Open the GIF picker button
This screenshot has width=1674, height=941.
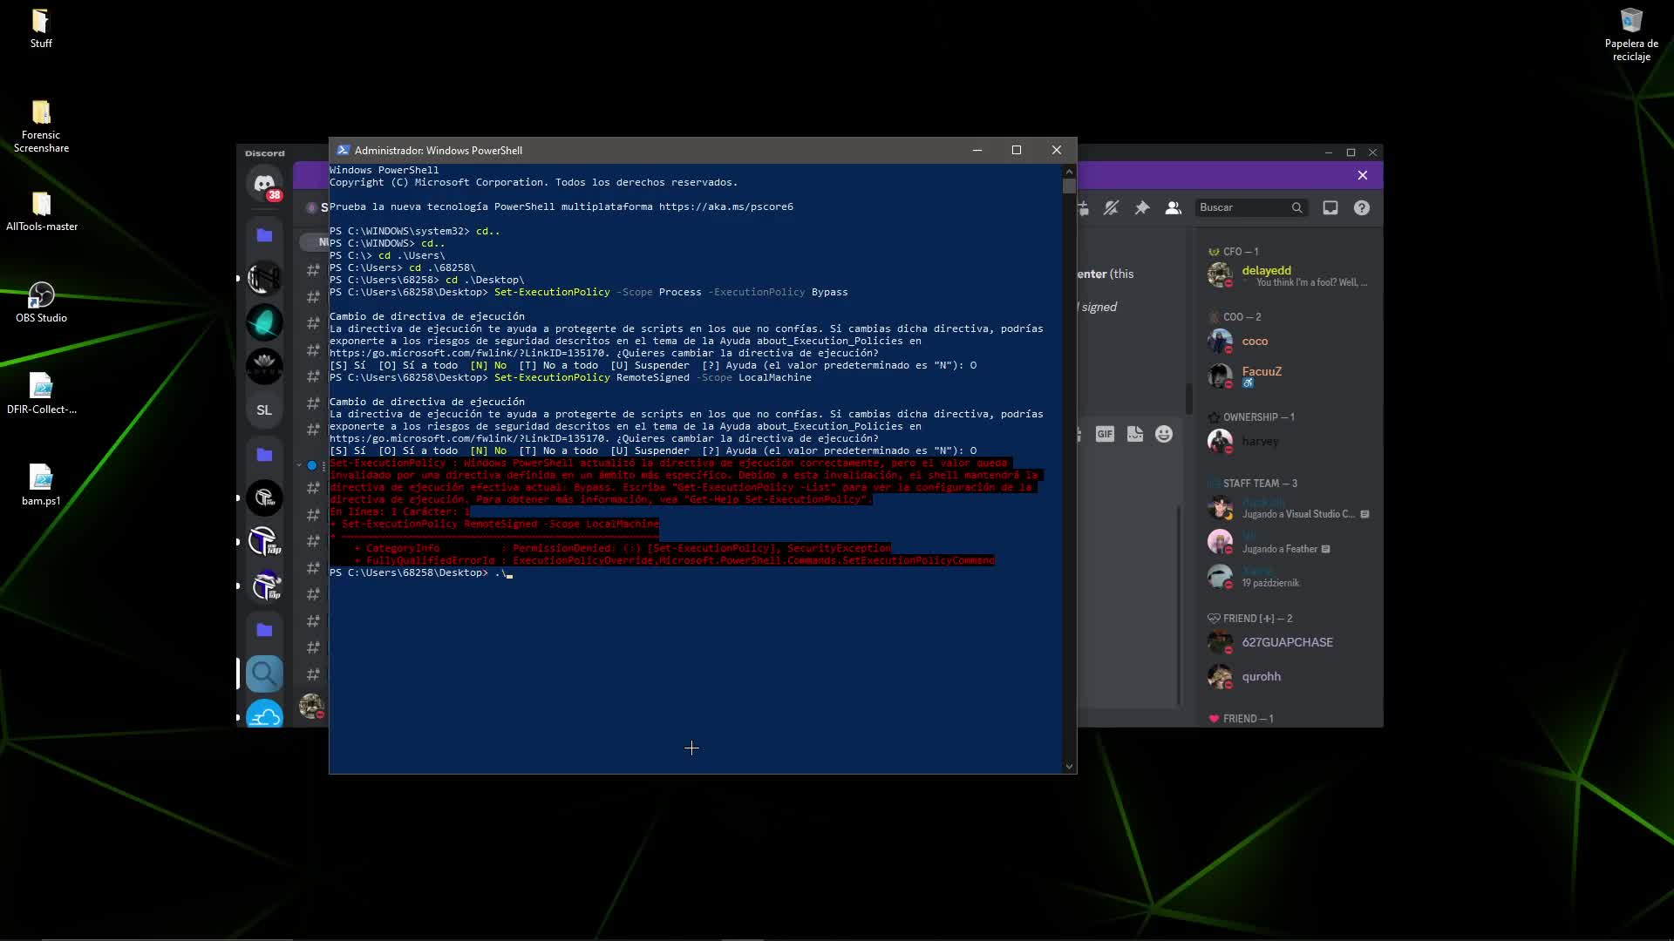point(1105,434)
